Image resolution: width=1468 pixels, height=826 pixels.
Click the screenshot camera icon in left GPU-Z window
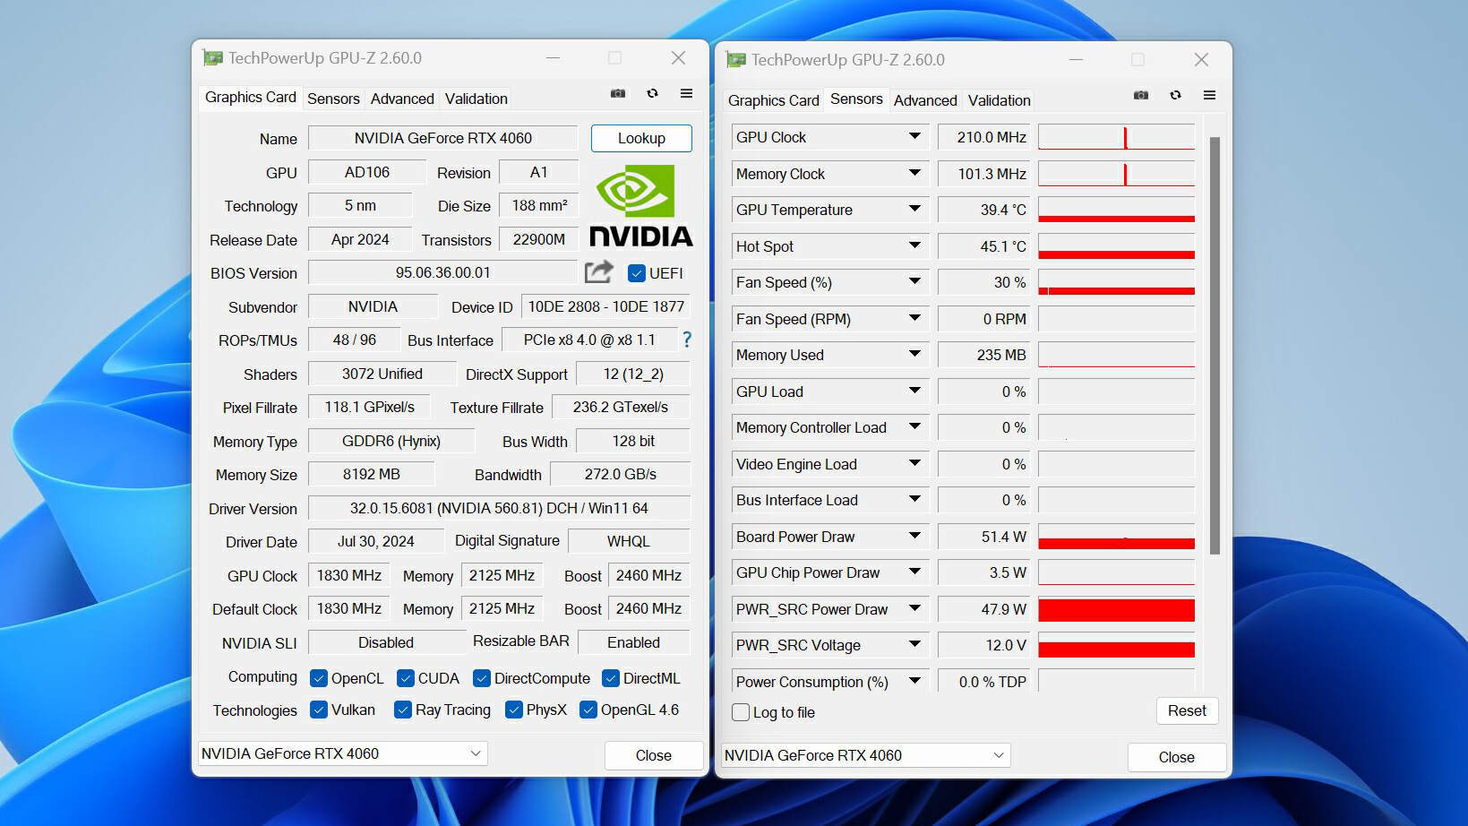(618, 93)
